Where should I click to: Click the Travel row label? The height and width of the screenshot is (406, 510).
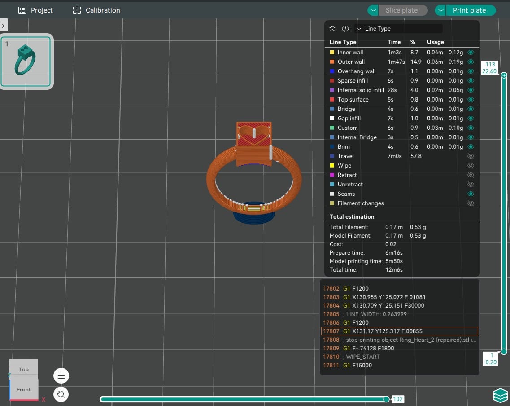pos(345,156)
